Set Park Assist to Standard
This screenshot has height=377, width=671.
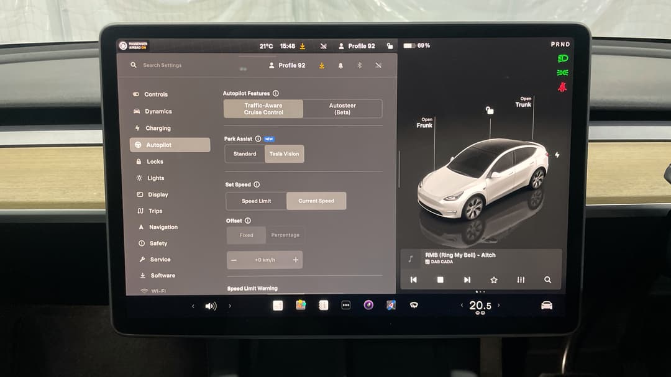pyautogui.click(x=245, y=153)
